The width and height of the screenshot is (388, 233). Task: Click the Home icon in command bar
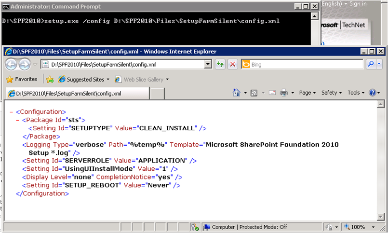[x=236, y=93]
